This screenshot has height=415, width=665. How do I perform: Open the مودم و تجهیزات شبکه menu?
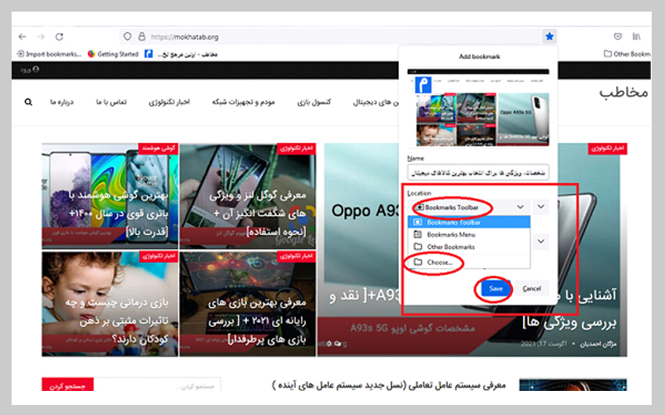(x=244, y=102)
